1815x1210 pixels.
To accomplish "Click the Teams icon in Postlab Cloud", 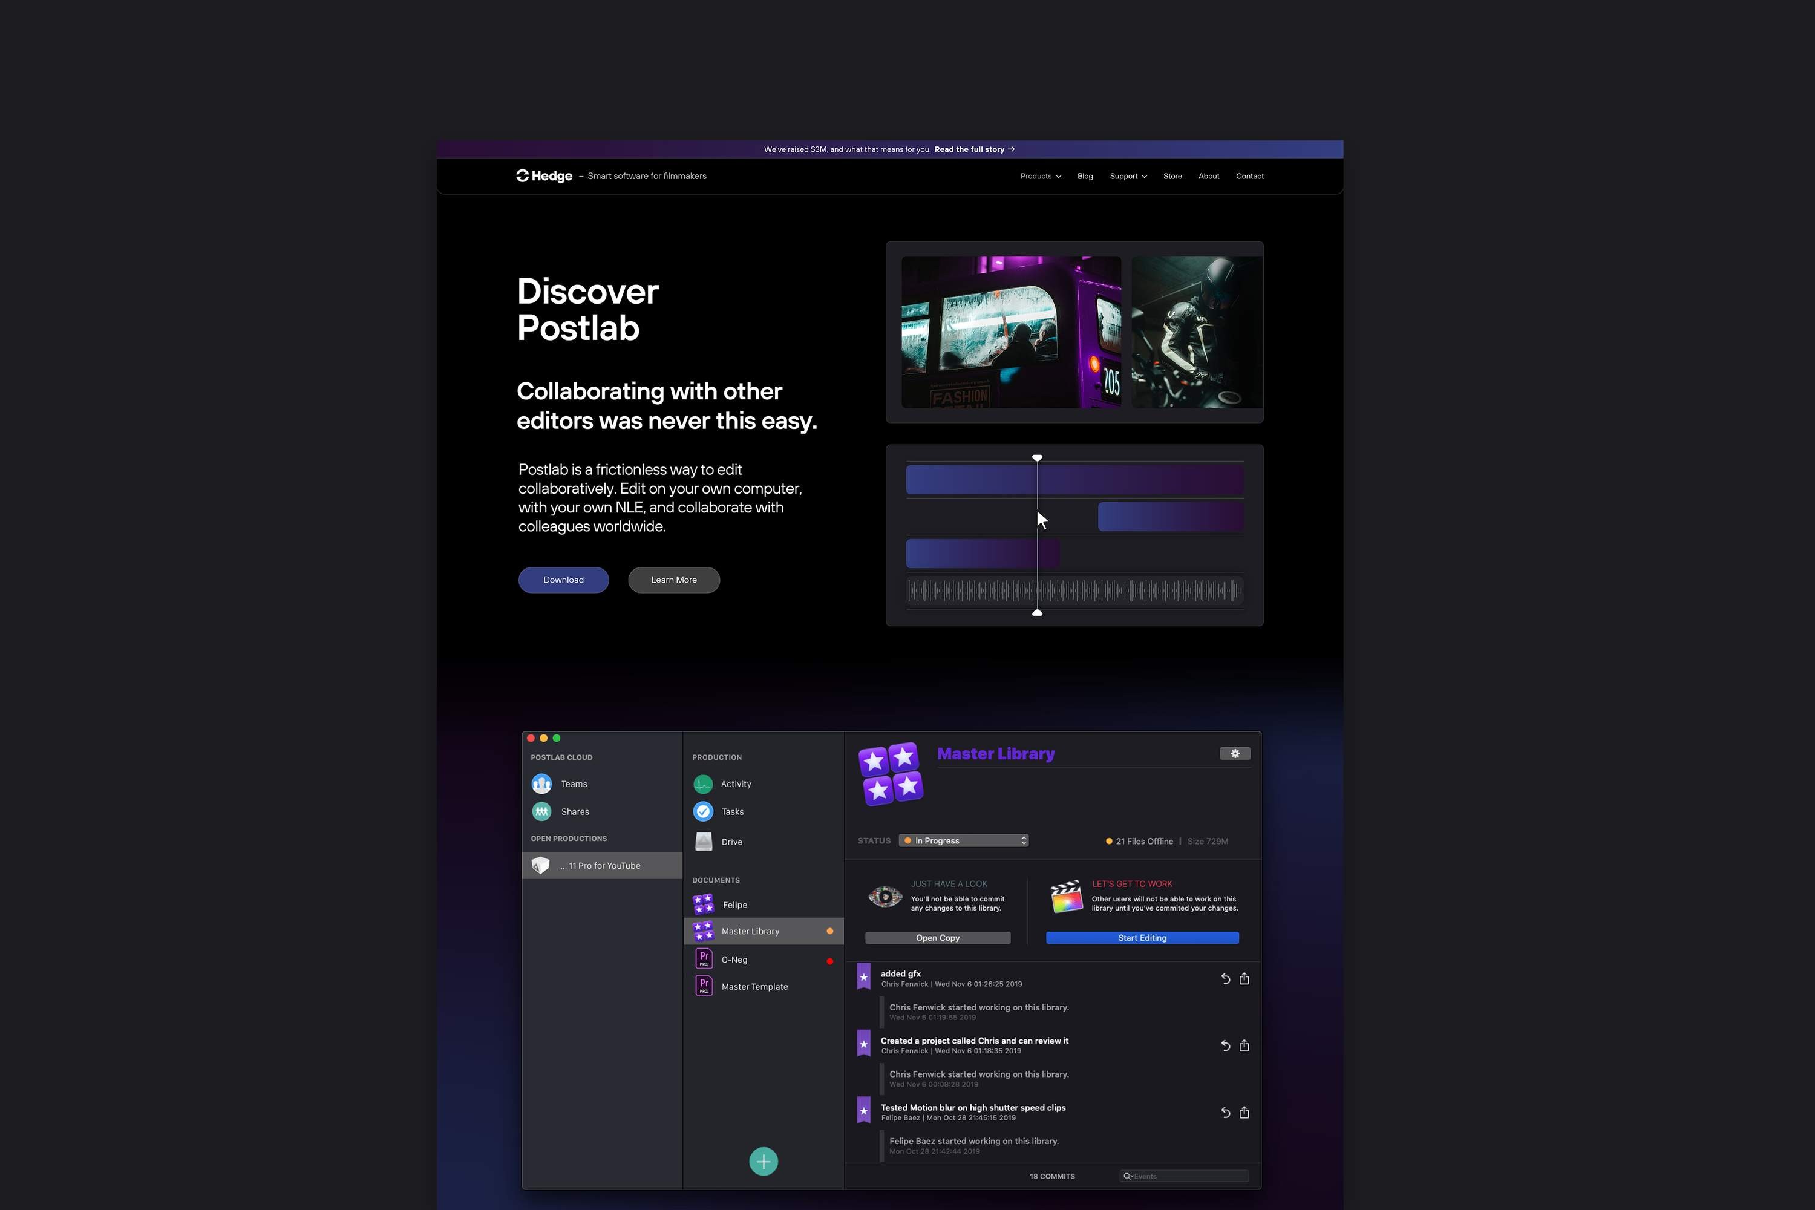I will click(543, 783).
